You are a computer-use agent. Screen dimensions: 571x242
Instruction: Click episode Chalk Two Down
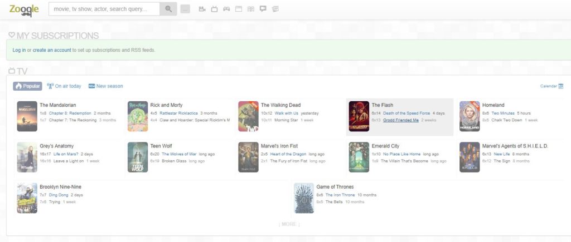pyautogui.click(x=507, y=120)
